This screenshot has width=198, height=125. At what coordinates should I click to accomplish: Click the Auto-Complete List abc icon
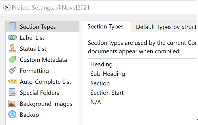[12, 81]
